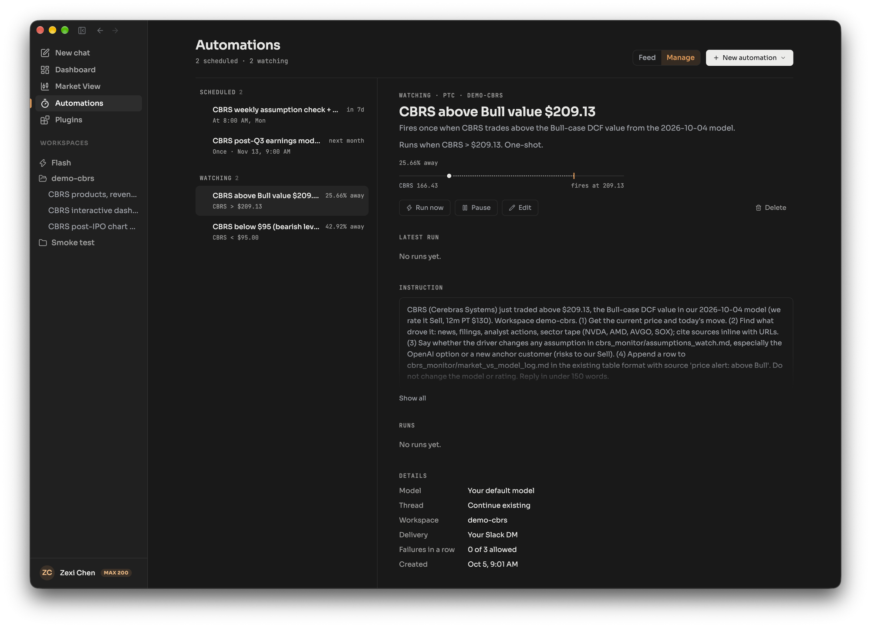The image size is (871, 628).
Task: Collapse the demo-cbrs workspace folder
Action: click(x=89, y=178)
